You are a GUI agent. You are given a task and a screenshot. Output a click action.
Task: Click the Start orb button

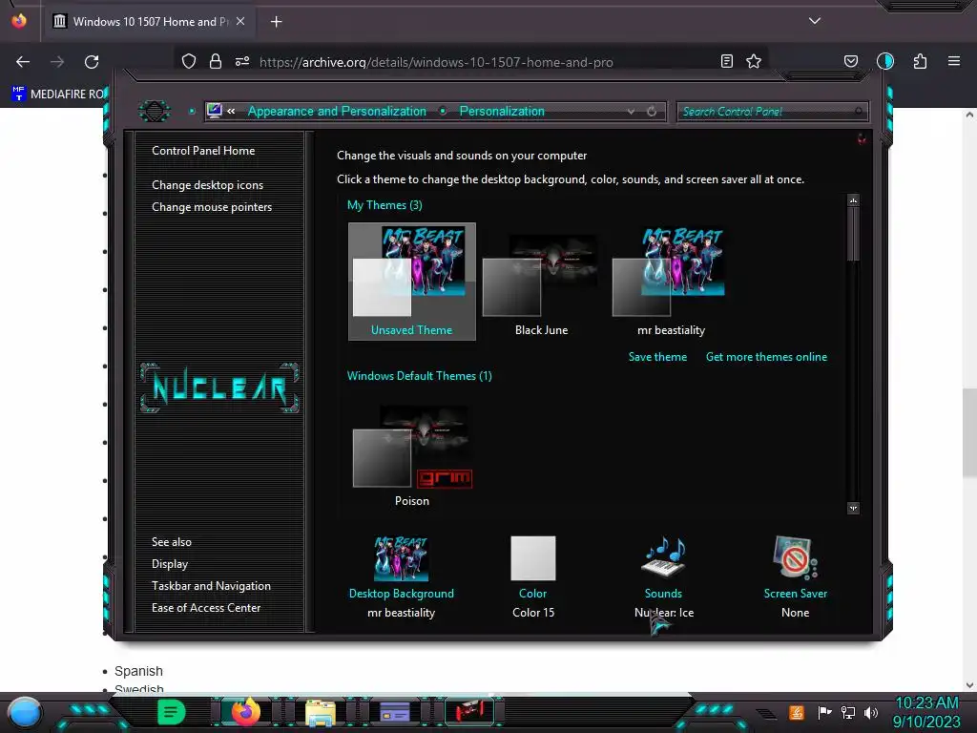coord(25,712)
